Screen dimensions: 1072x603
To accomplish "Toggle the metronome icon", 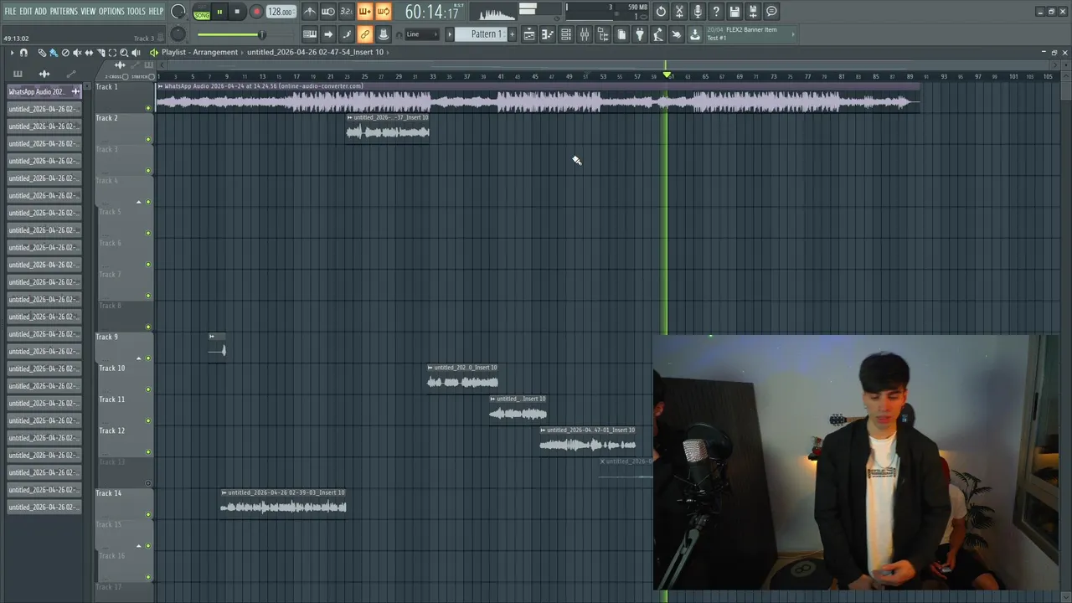I will (x=310, y=12).
